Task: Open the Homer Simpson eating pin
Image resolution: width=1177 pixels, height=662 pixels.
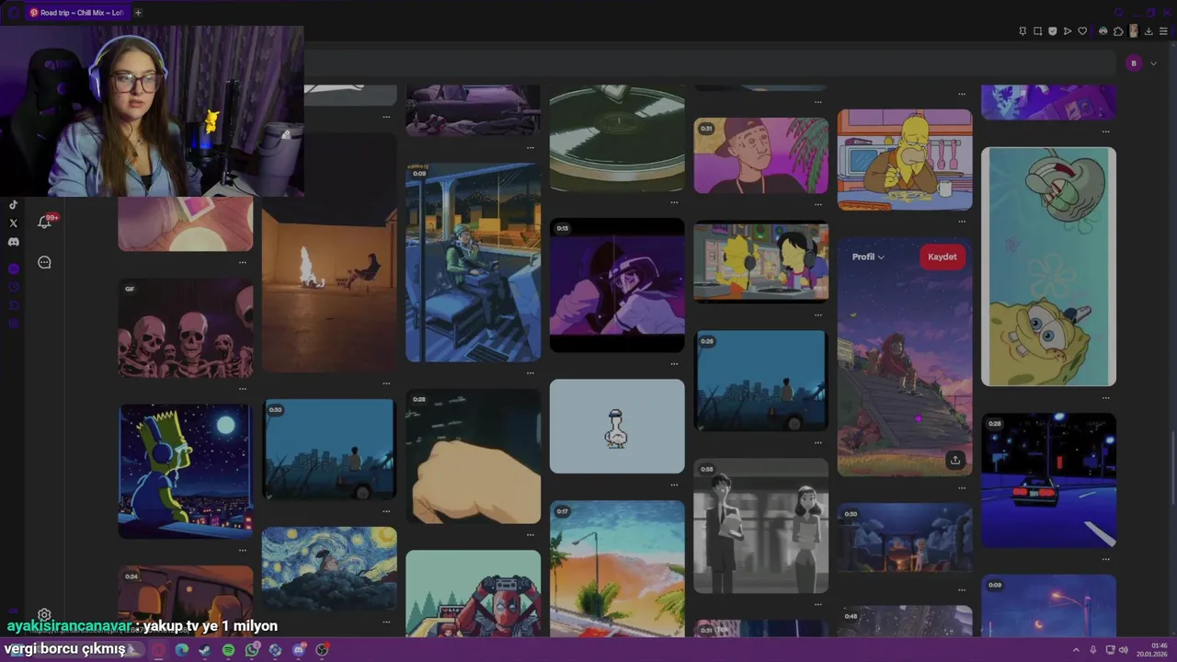Action: click(905, 160)
